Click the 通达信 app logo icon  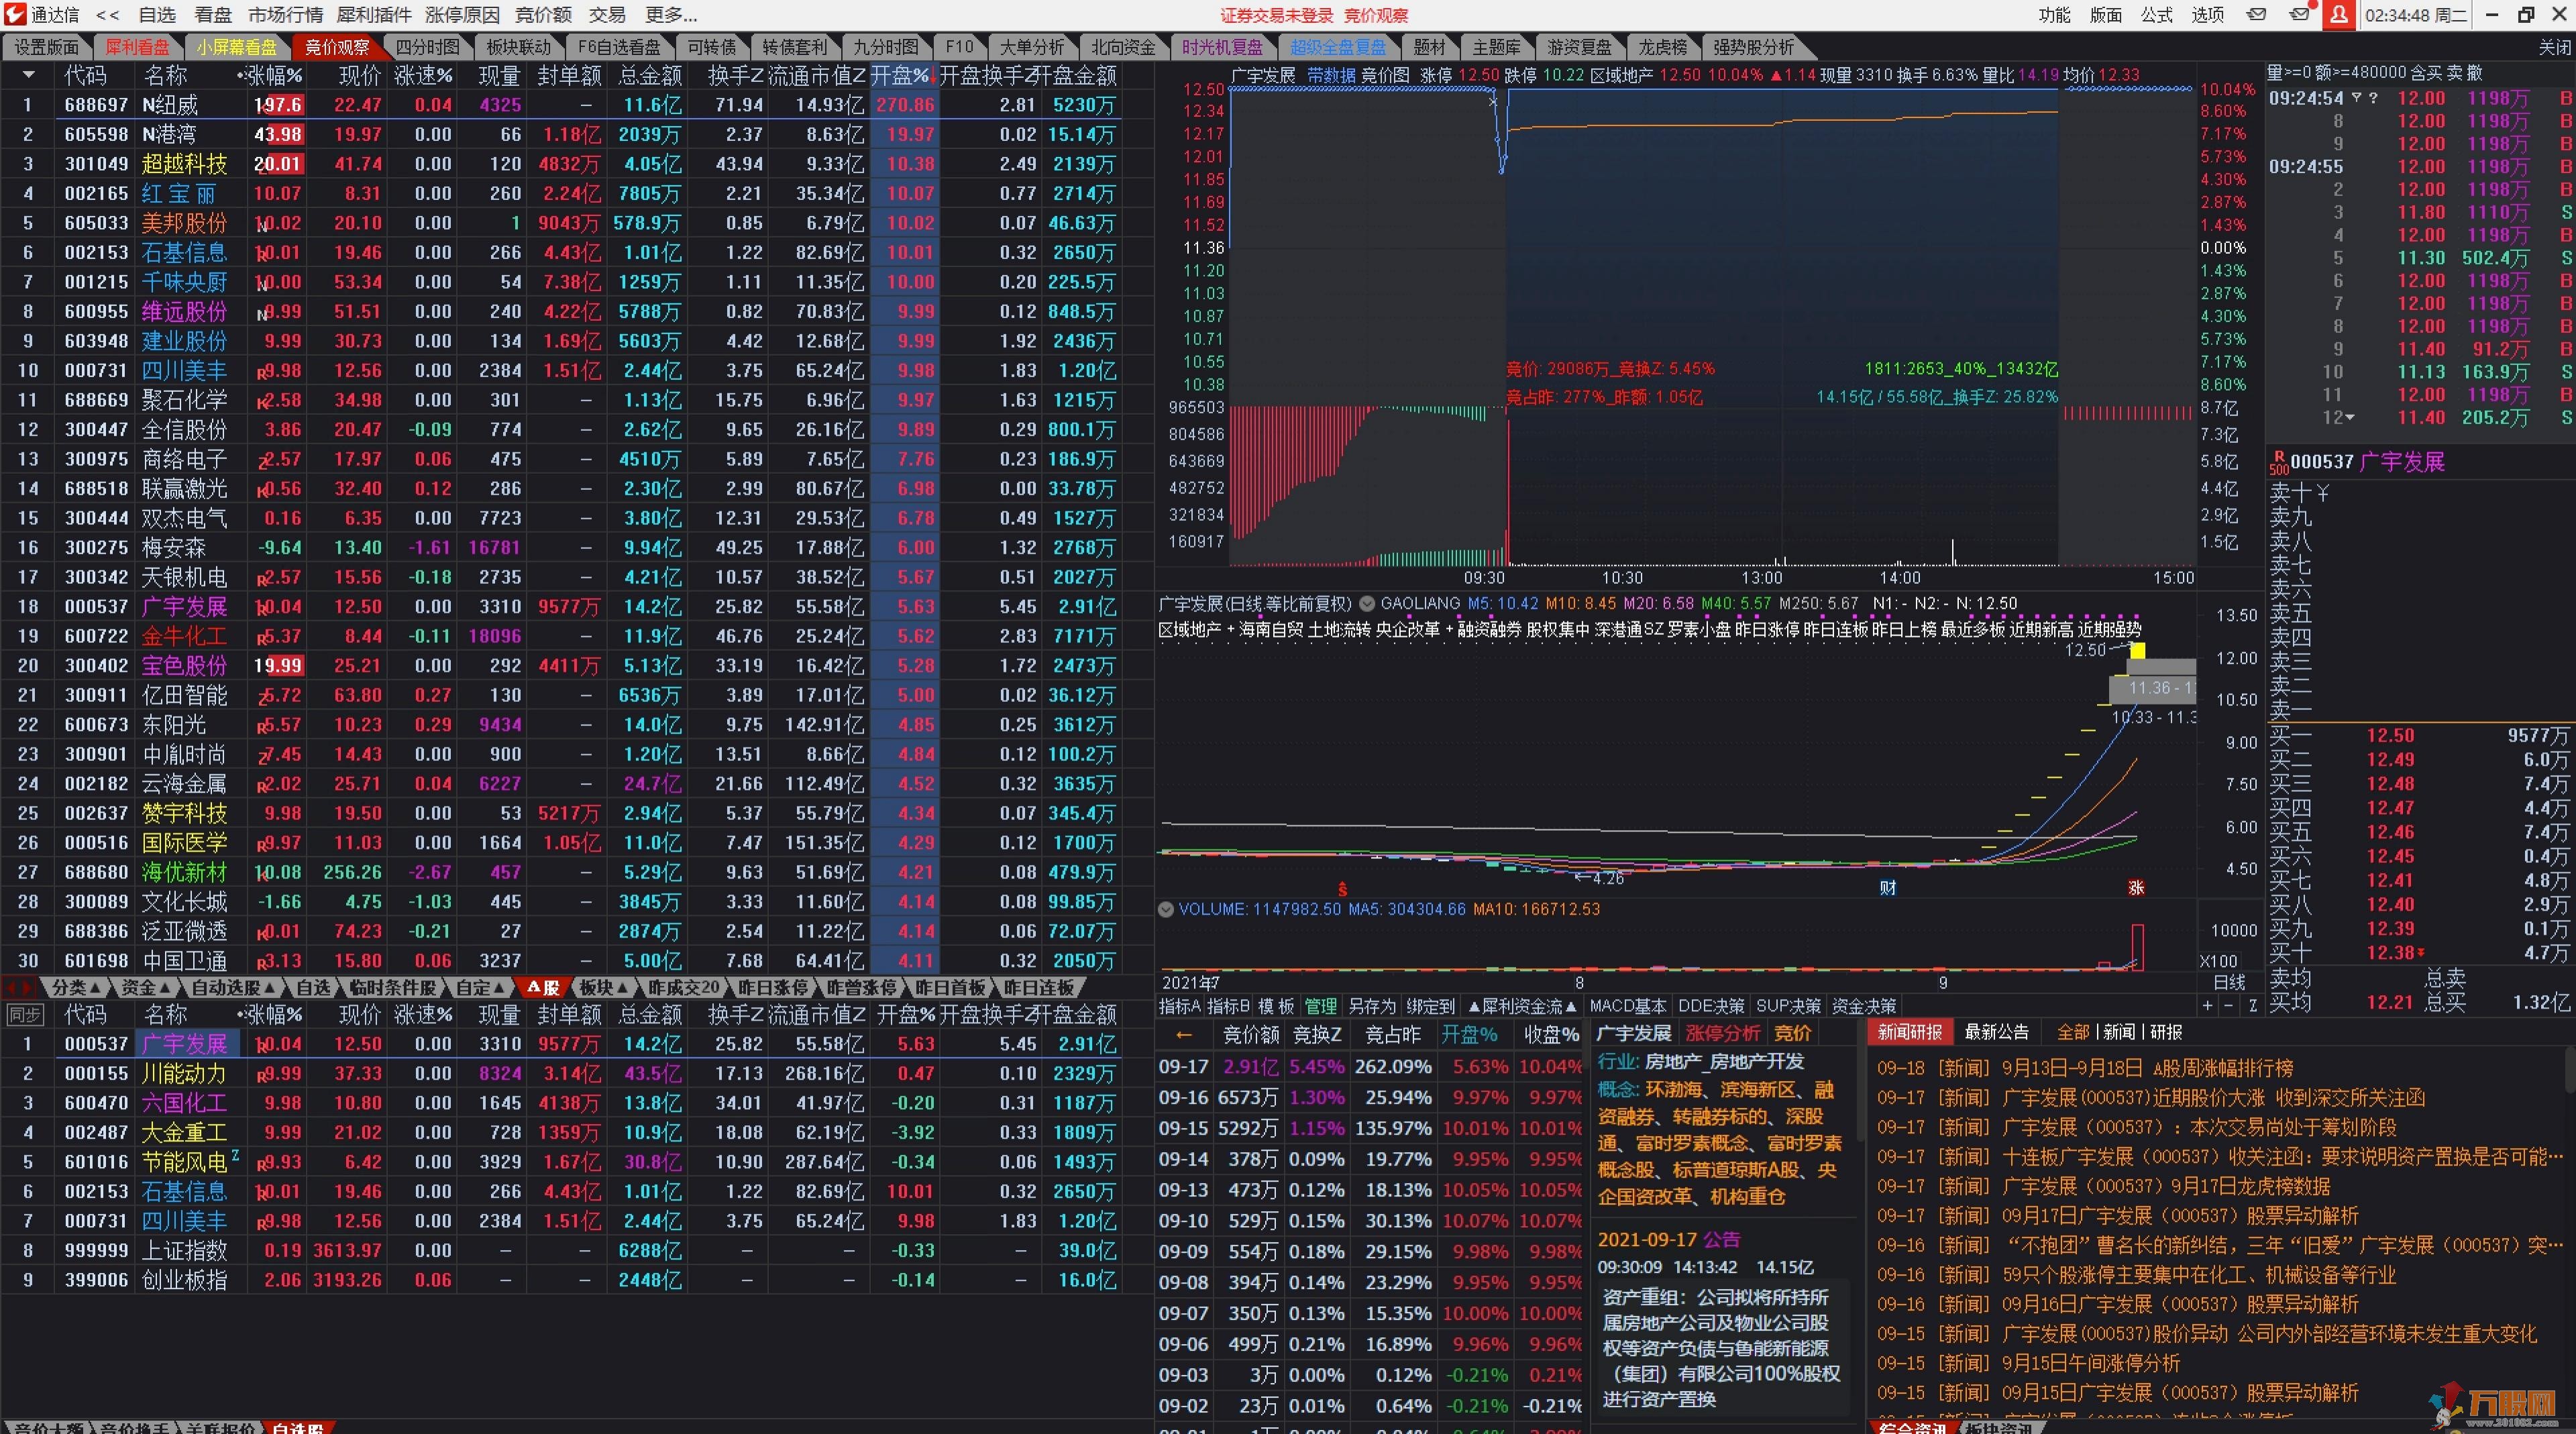pos(15,14)
